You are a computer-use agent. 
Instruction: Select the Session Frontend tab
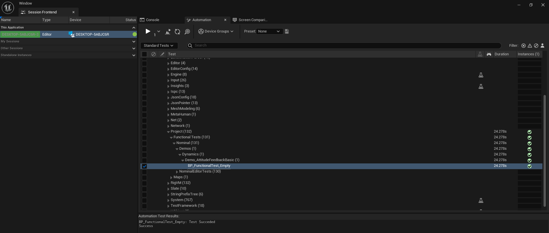(42, 12)
